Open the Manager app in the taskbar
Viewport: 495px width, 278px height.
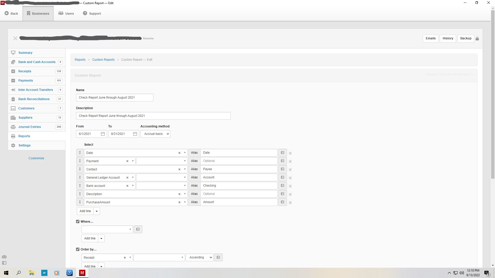82,273
